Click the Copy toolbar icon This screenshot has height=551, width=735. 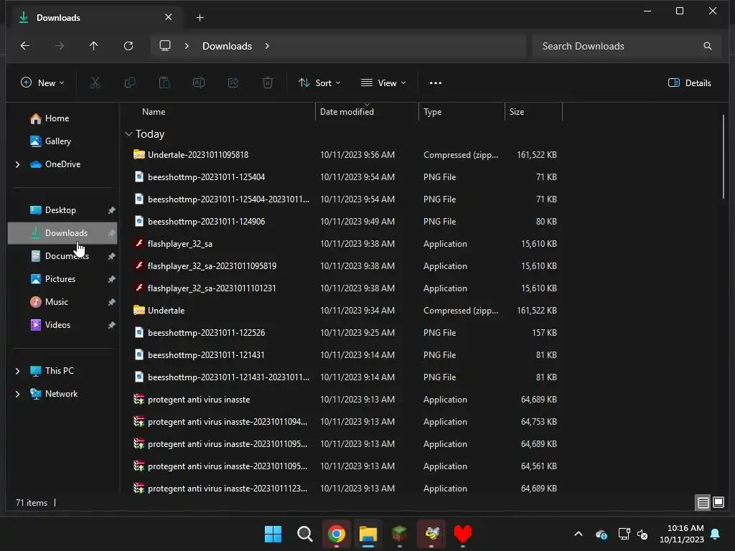(x=130, y=83)
